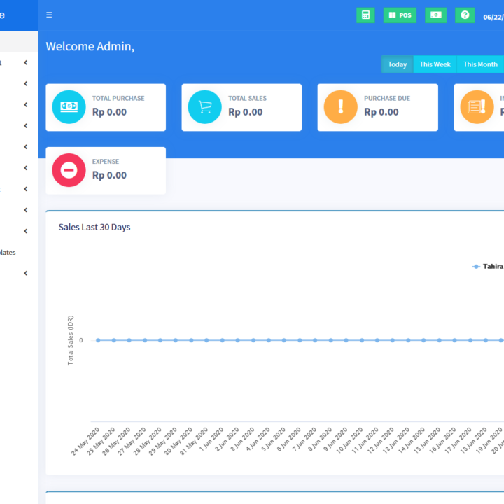The height and width of the screenshot is (504, 504).
Task: Click the Total Sales shopping cart icon
Action: [x=204, y=106]
